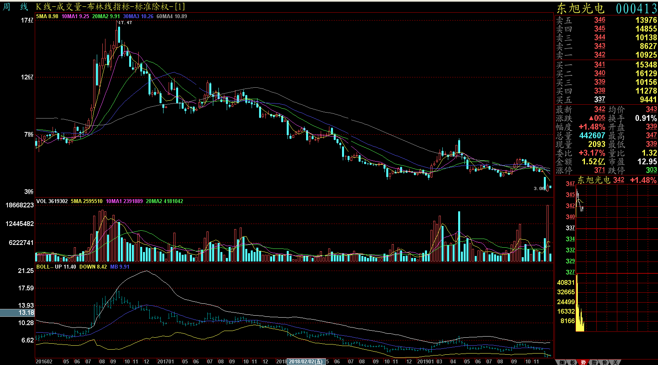Image resolution: width=658 pixels, height=365 pixels.
Task: Click 买五 order row at 337
Action: 606,100
